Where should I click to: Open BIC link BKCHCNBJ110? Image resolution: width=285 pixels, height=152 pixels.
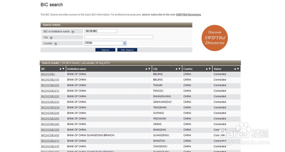click(50, 80)
